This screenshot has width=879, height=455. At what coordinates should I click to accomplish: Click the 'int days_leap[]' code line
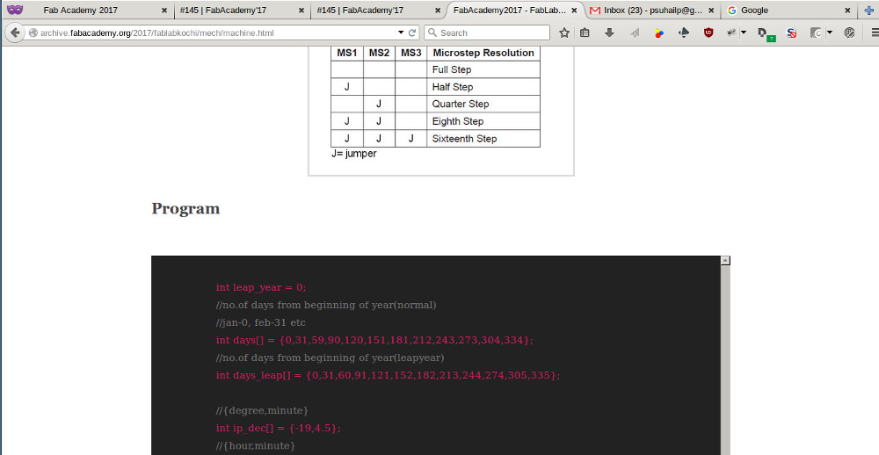[x=388, y=375]
